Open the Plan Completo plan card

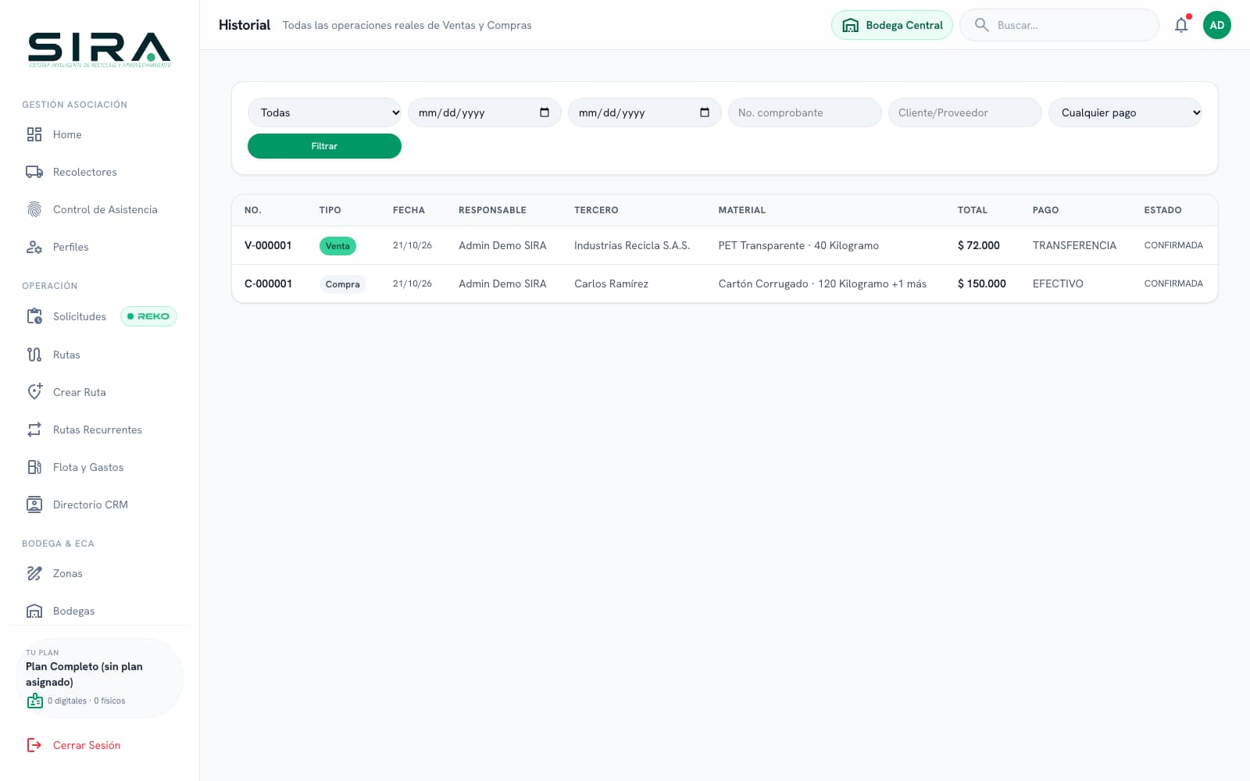[x=99, y=678]
